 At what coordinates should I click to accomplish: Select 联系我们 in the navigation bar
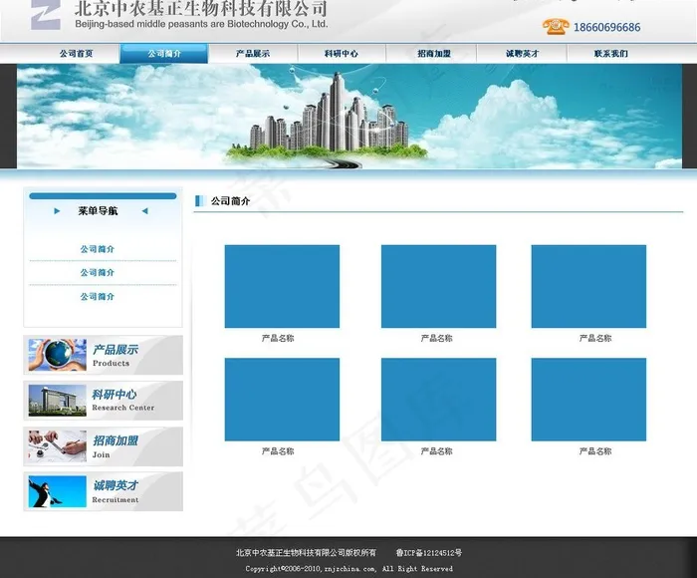610,54
